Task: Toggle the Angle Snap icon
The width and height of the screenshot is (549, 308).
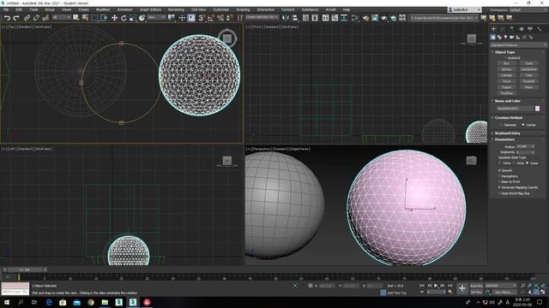Action: tap(211, 17)
